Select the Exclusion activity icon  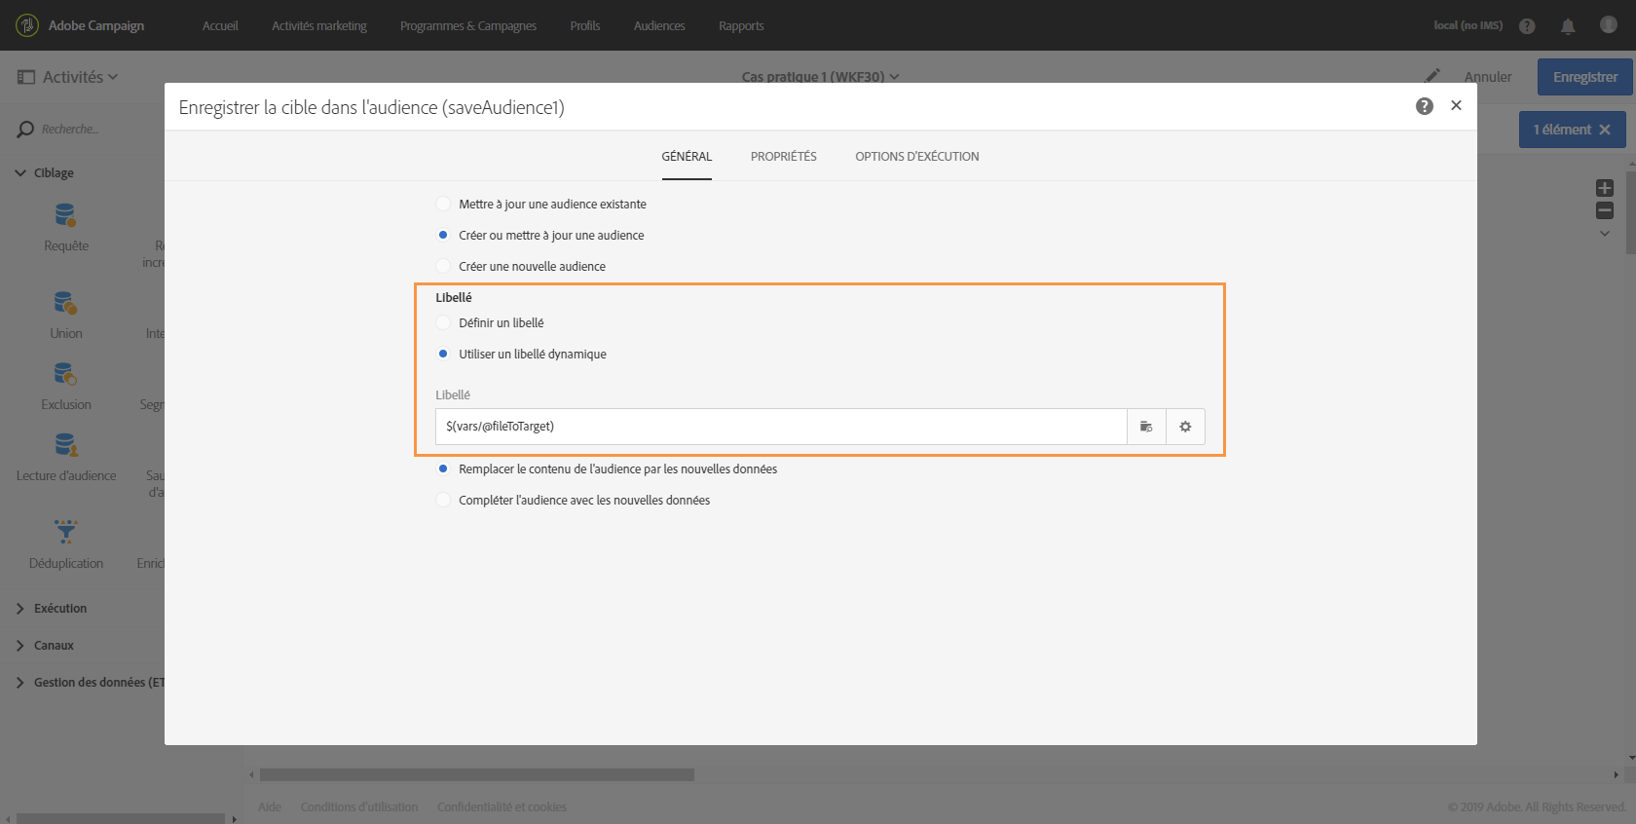tap(65, 374)
